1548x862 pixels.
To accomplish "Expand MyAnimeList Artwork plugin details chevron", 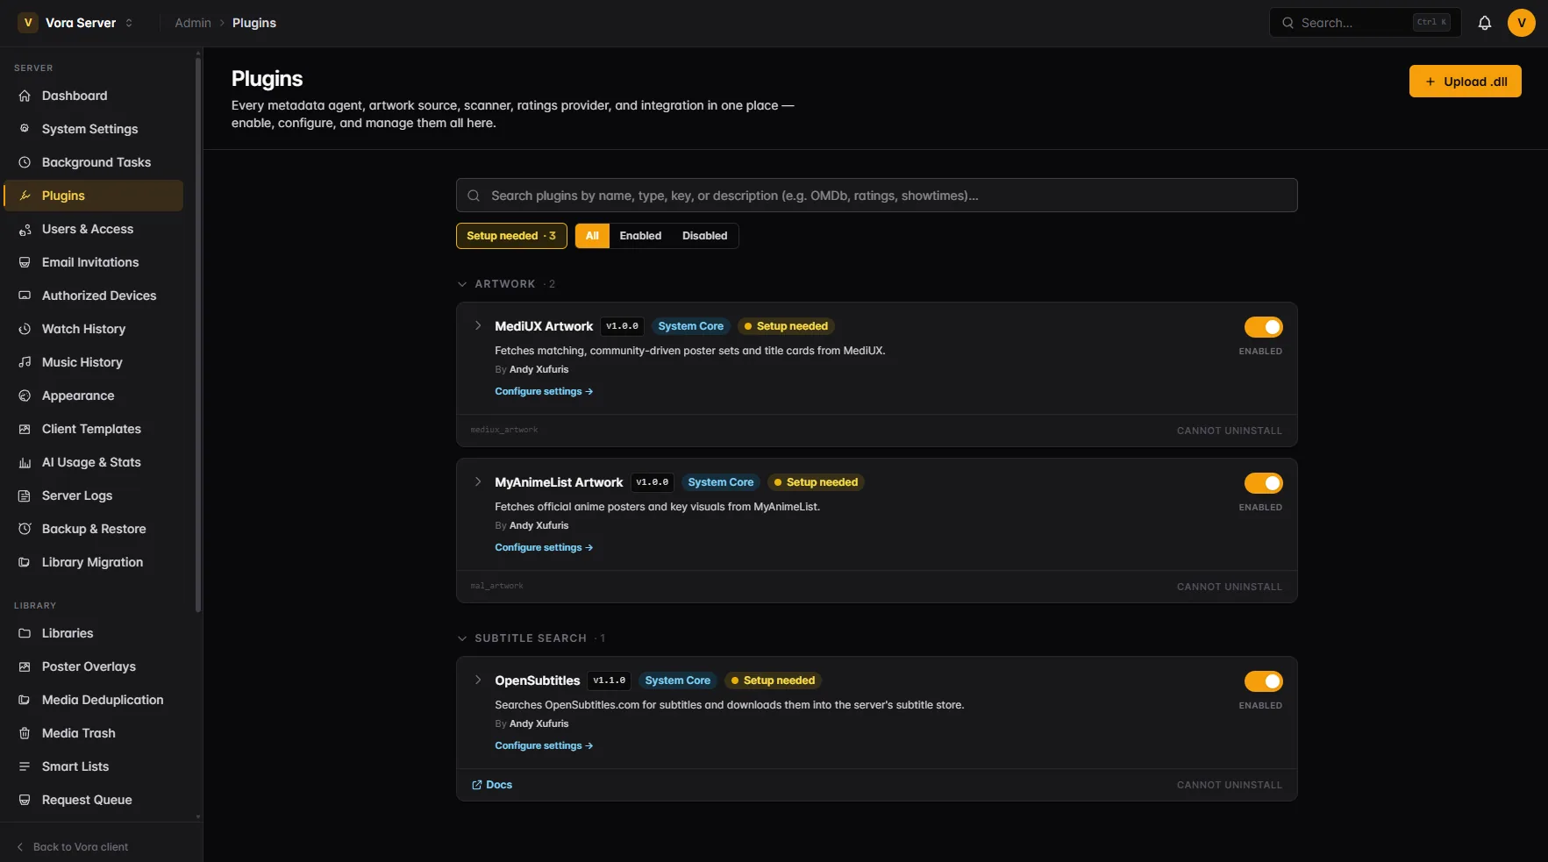I will [478, 481].
